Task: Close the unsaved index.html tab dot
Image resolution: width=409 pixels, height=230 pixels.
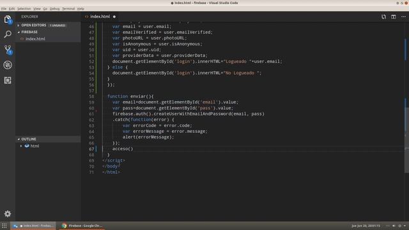Action: 114,17
